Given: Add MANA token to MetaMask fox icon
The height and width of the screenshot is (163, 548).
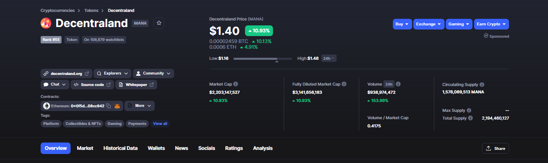Looking at the screenshot, I should pos(117,106).
